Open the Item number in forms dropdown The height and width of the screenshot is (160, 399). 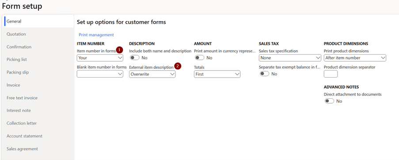tap(100, 58)
